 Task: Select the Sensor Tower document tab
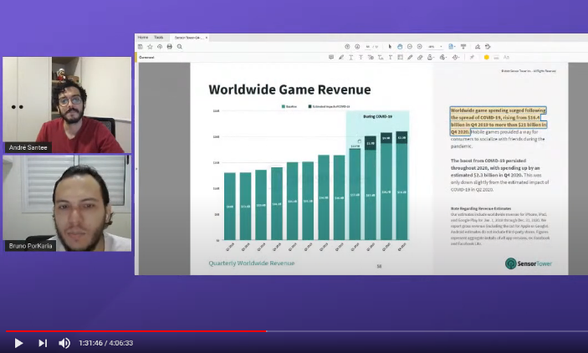coord(189,38)
